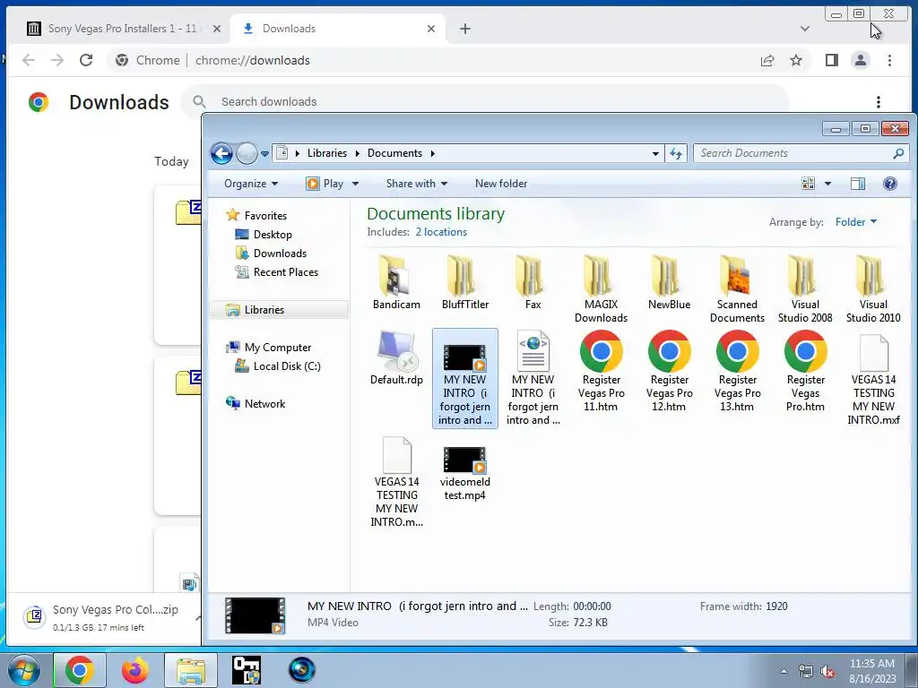Open the 2 locations link

pyautogui.click(x=441, y=232)
